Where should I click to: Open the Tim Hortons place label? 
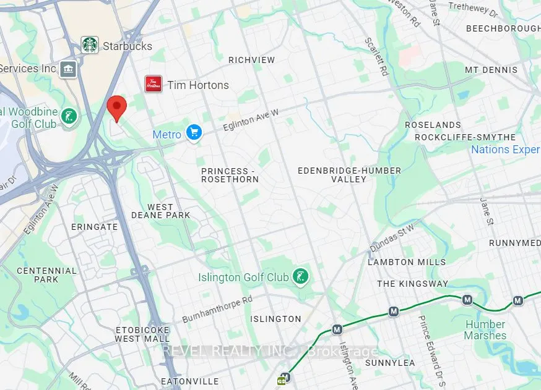pos(198,85)
